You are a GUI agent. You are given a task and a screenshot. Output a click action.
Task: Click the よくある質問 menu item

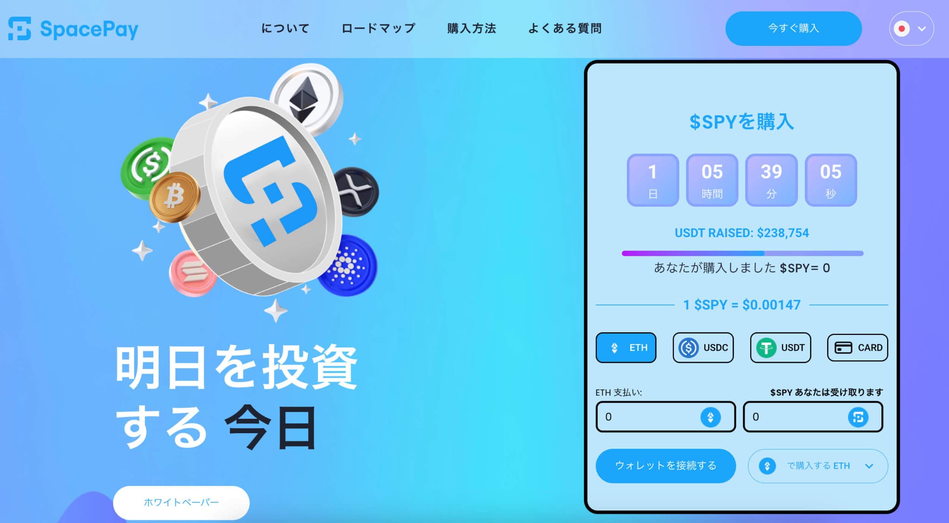(566, 27)
